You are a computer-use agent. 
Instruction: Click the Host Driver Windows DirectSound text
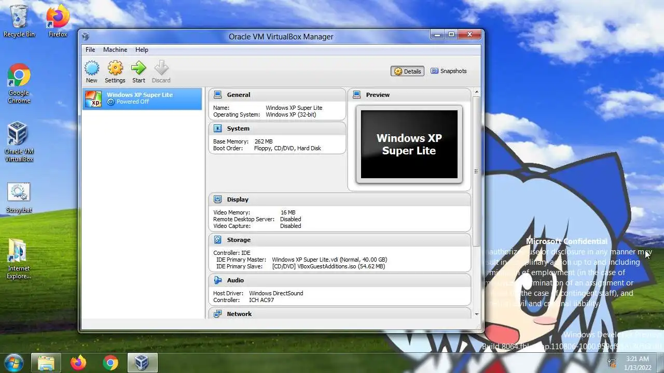pyautogui.click(x=276, y=293)
